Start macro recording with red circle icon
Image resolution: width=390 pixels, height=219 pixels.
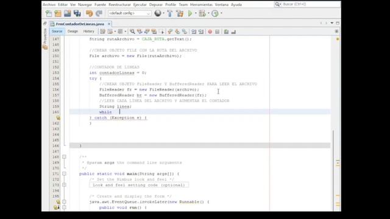point(210,32)
